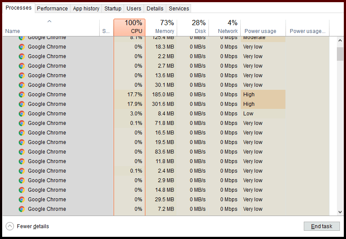Viewport: 346px width, 239px height.
Task: Sort processes by CPU column header
Action: click(129, 27)
